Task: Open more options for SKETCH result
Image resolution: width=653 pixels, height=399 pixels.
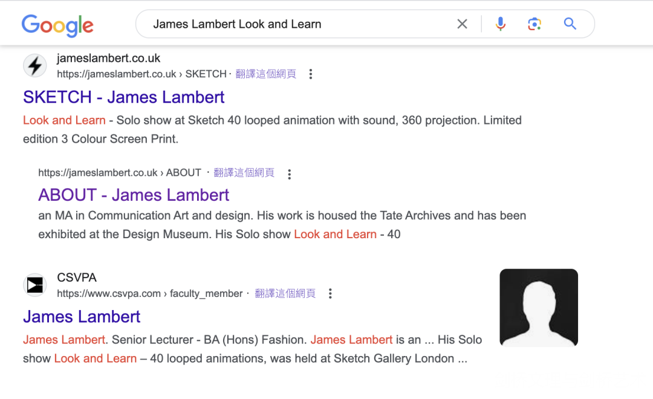Action: pyautogui.click(x=311, y=74)
